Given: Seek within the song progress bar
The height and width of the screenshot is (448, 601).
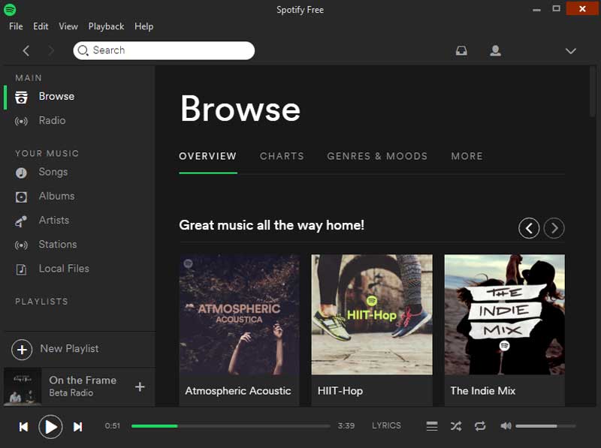Looking at the screenshot, I should tap(231, 425).
